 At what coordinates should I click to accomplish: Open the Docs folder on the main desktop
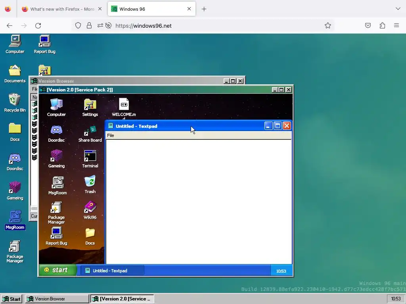pos(15,132)
